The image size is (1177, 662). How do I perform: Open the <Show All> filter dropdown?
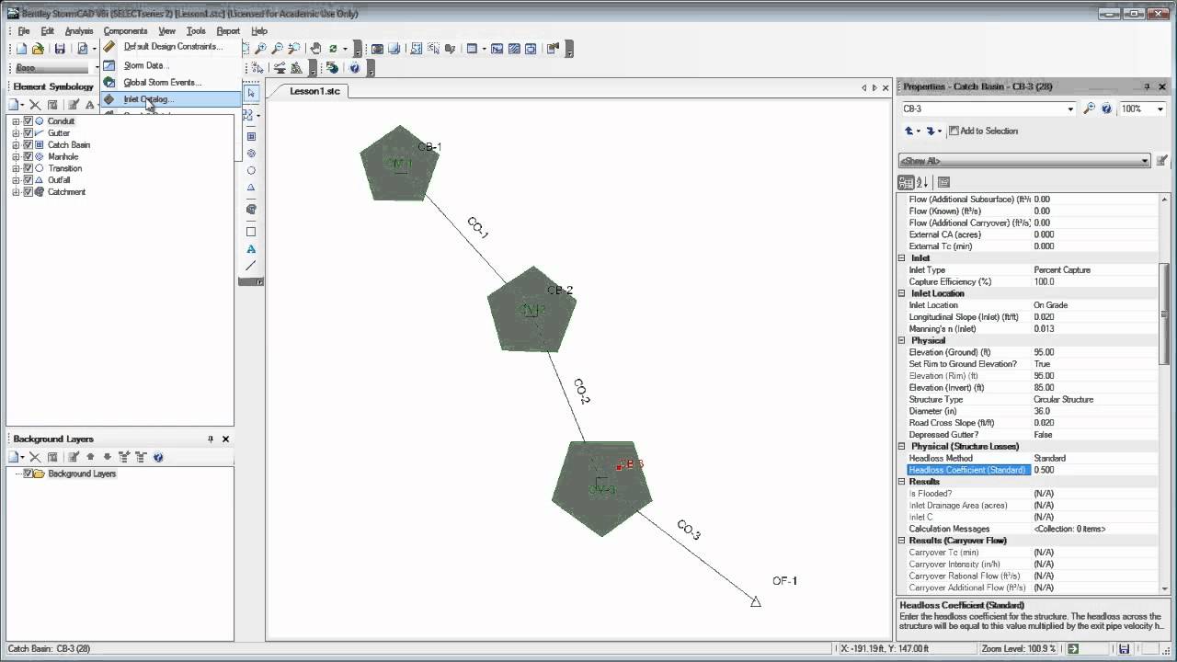tap(1144, 161)
